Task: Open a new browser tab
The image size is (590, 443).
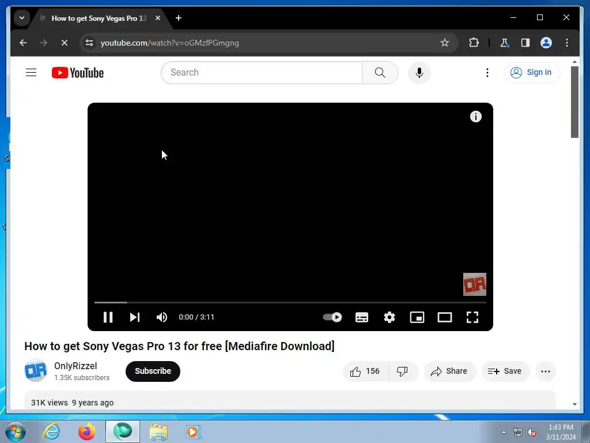Action: pos(179,18)
